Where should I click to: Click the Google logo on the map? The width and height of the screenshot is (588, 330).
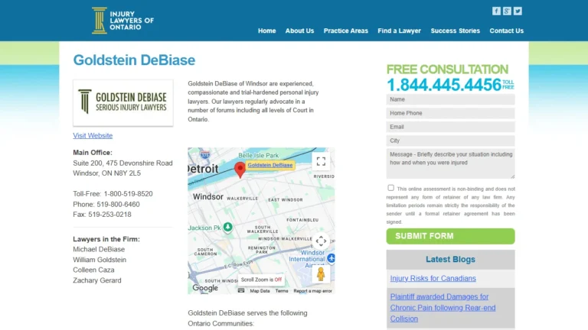pos(204,288)
